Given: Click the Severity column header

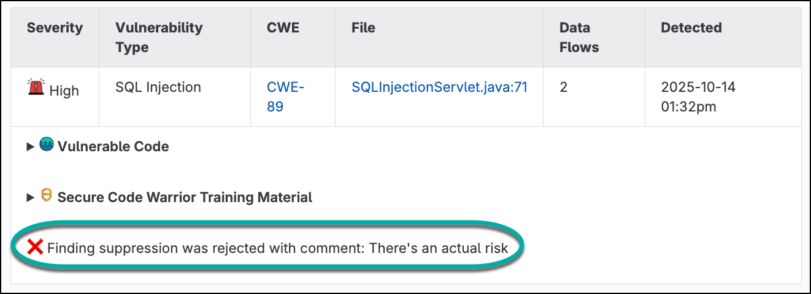Looking at the screenshot, I should [x=55, y=28].
